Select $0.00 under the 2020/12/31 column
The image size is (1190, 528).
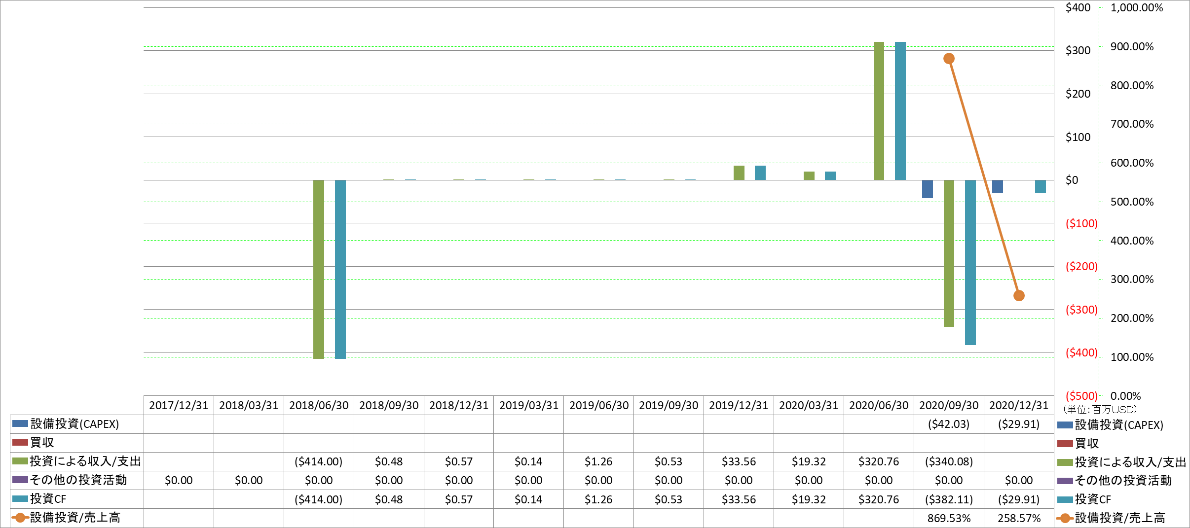pyautogui.click(x=1019, y=480)
